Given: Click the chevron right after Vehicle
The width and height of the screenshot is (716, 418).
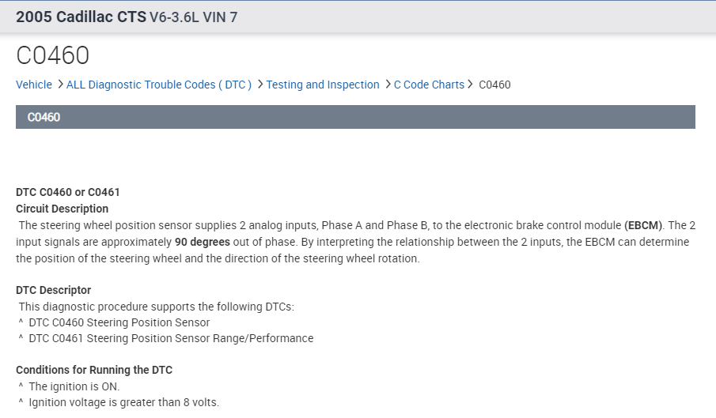Looking at the screenshot, I should click(60, 85).
